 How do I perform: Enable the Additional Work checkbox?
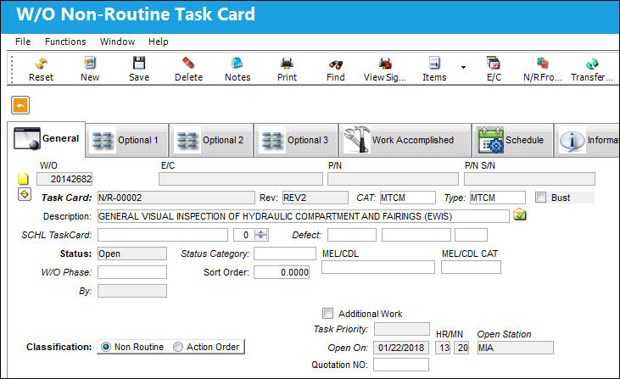[x=327, y=314]
